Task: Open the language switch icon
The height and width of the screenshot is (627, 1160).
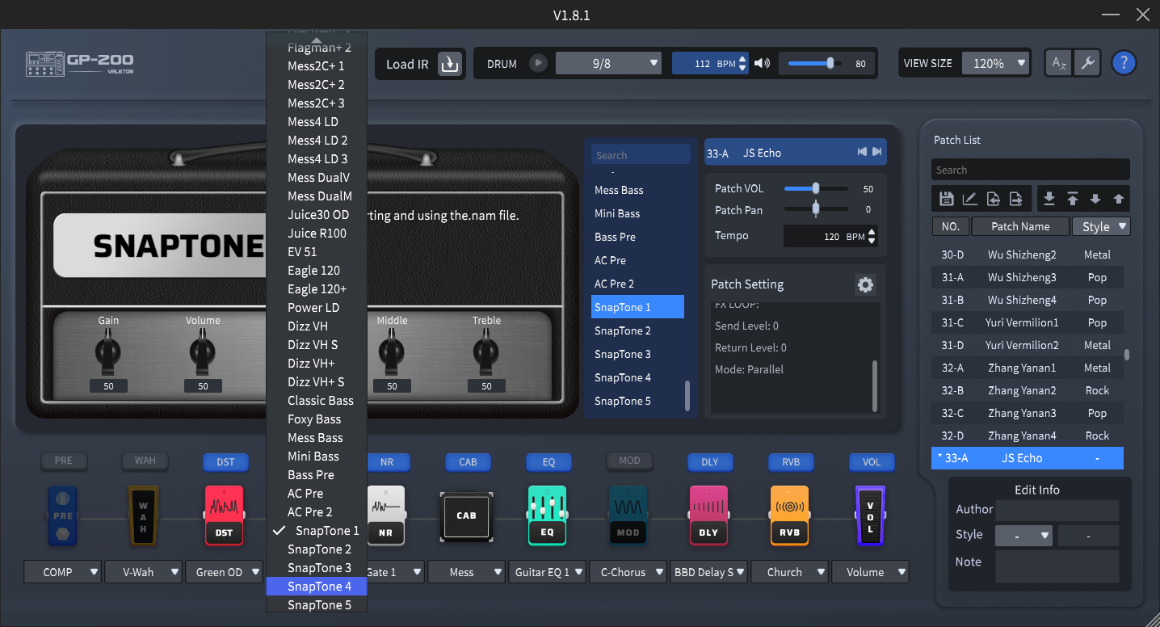Action: tap(1058, 63)
